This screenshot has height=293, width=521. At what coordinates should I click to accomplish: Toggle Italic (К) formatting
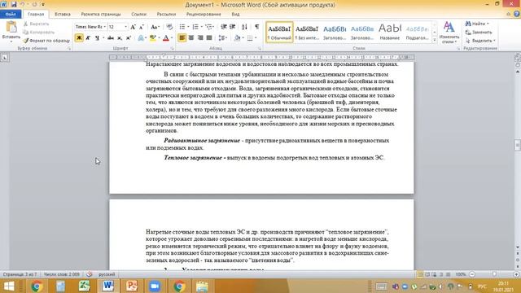88,38
